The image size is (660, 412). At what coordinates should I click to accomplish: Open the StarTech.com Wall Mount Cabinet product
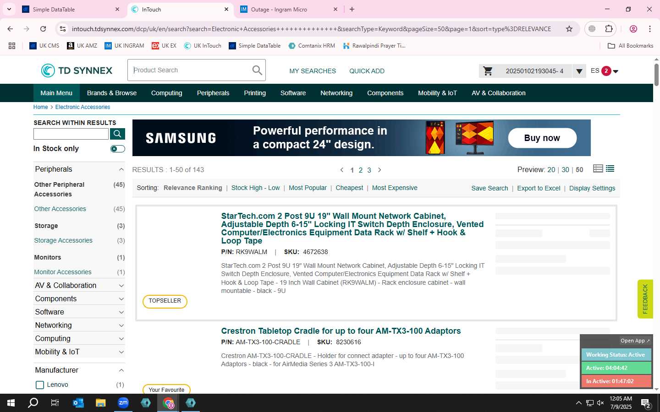(352, 228)
